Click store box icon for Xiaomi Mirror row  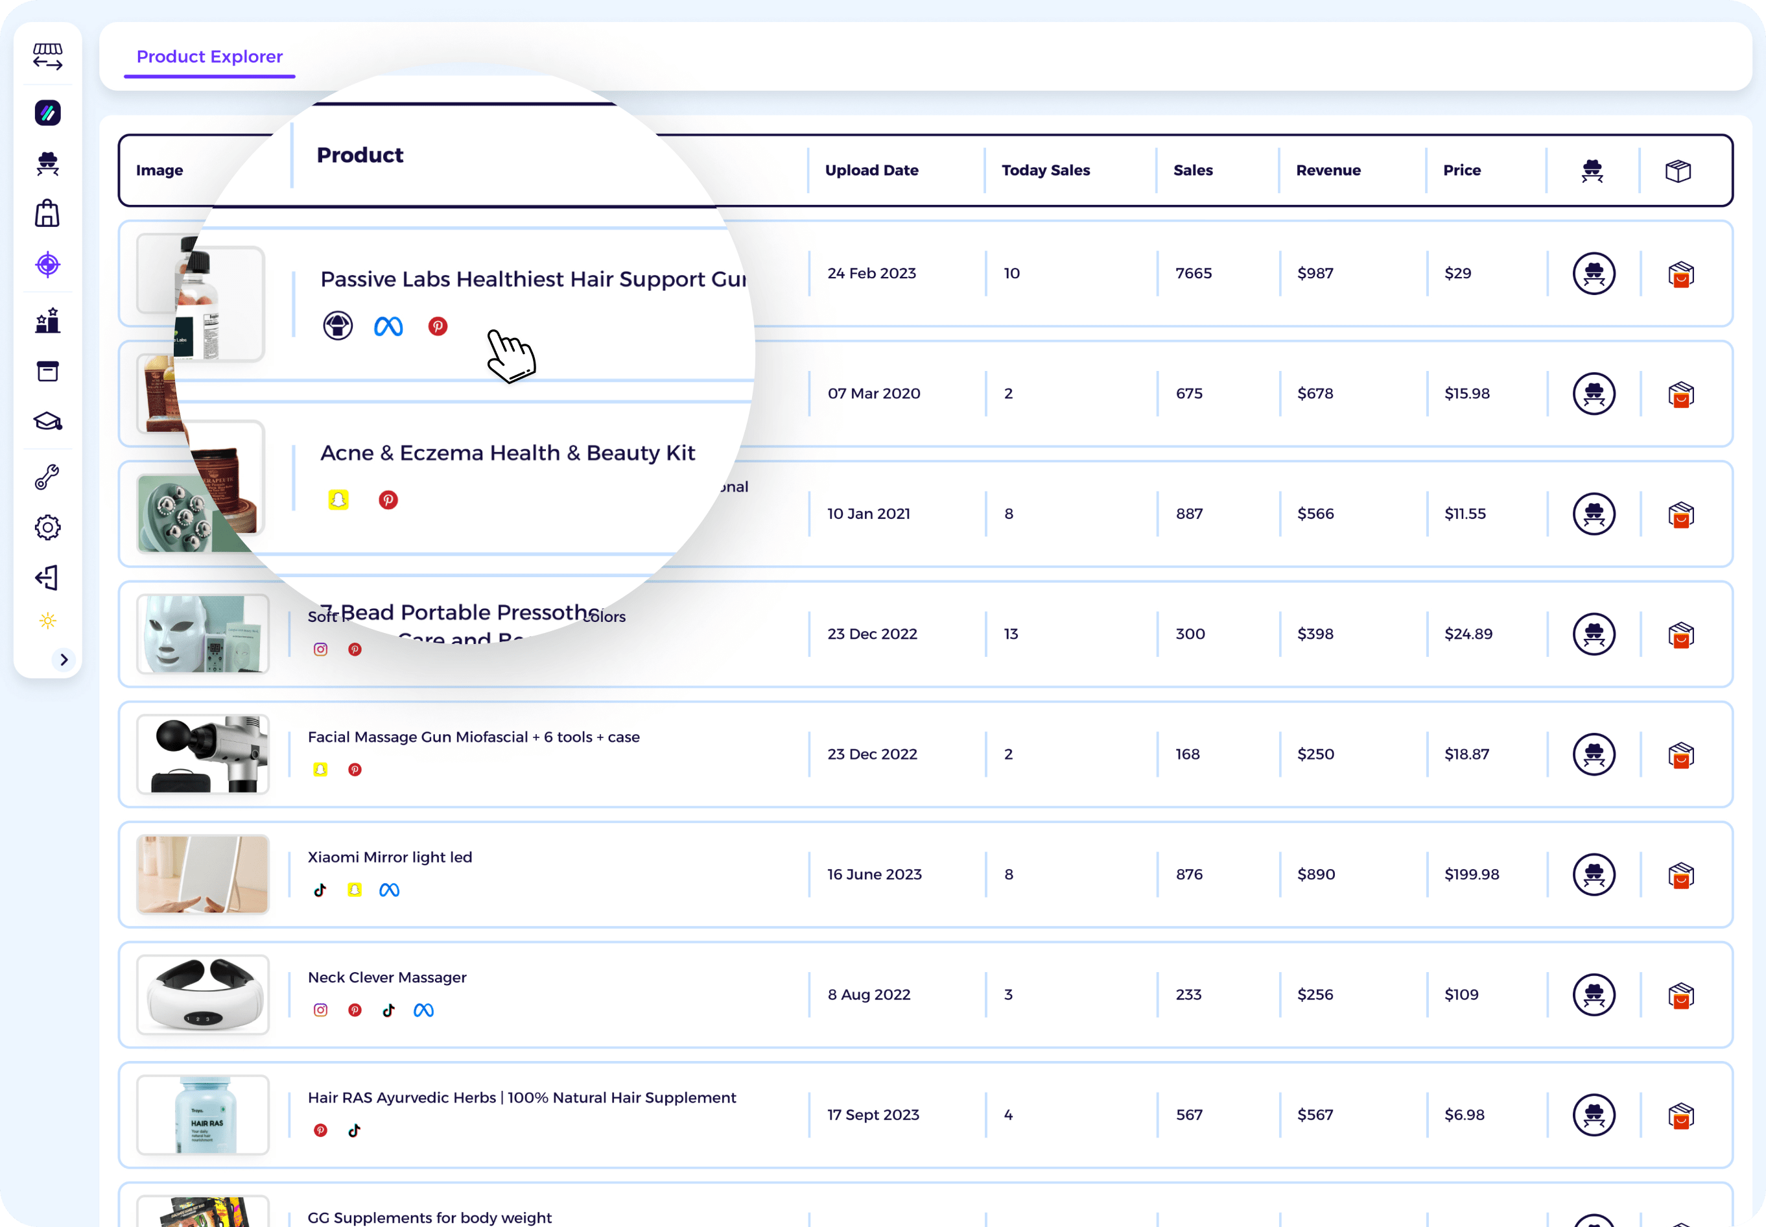tap(1680, 875)
